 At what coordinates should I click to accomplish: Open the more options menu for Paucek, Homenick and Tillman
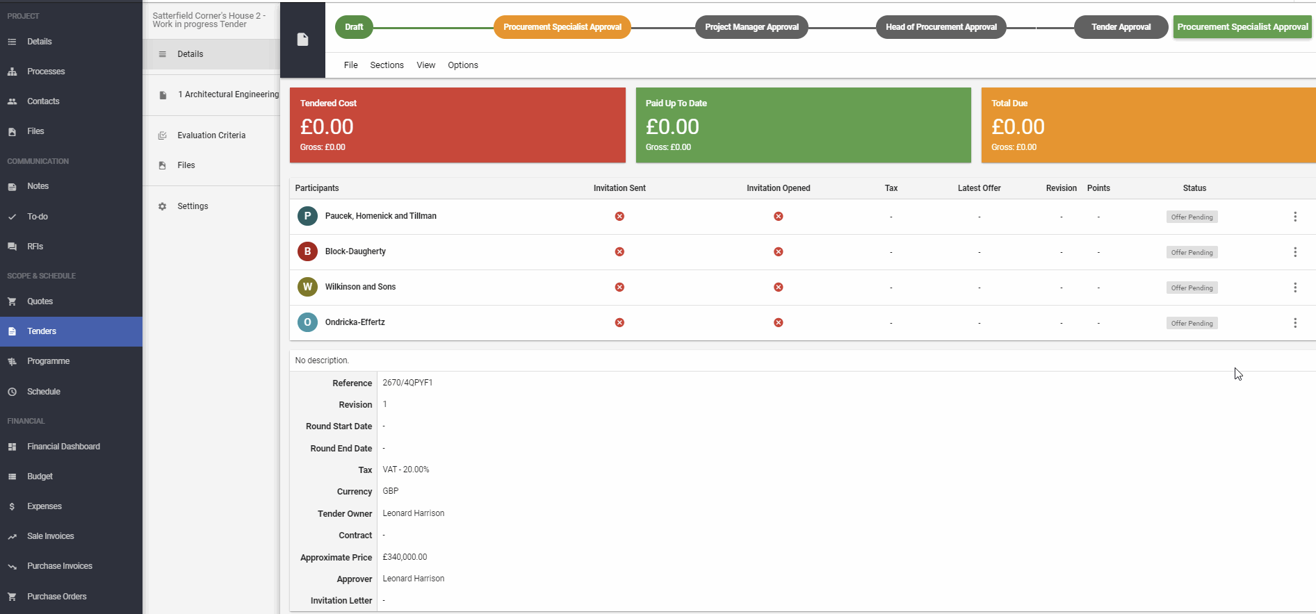[1294, 217]
